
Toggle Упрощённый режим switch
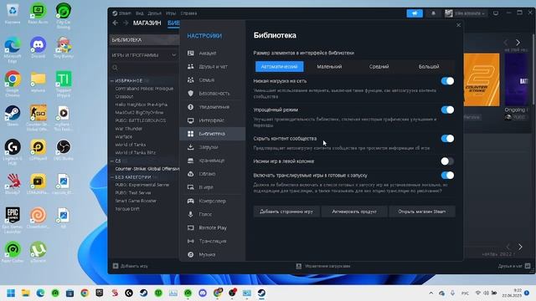(447, 110)
